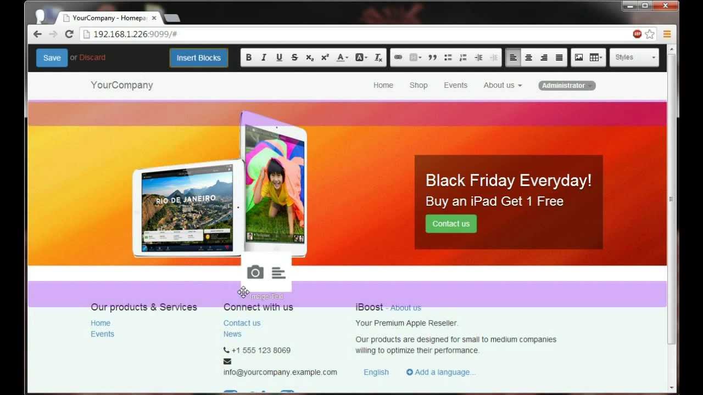
Task: Expand the About us menu
Action: [503, 85]
